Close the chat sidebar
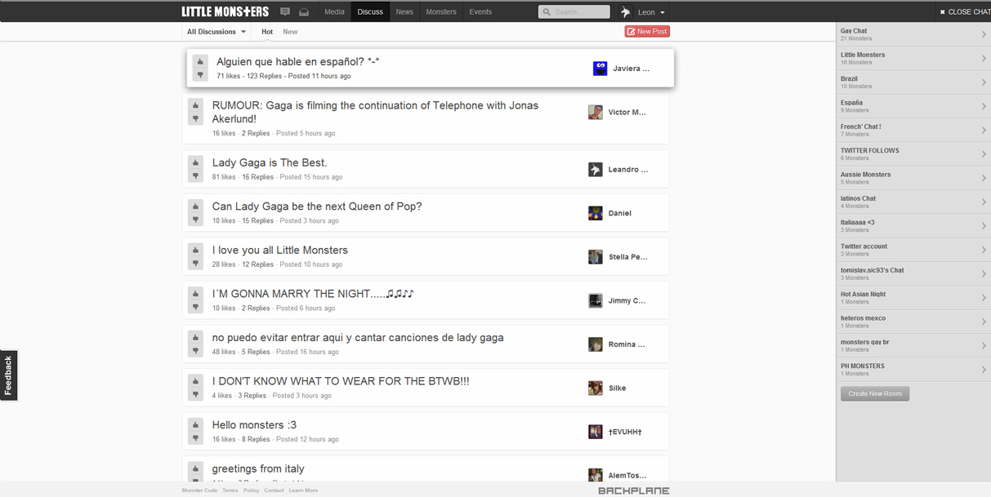Screen dimensions: 991x497 [x=964, y=11]
